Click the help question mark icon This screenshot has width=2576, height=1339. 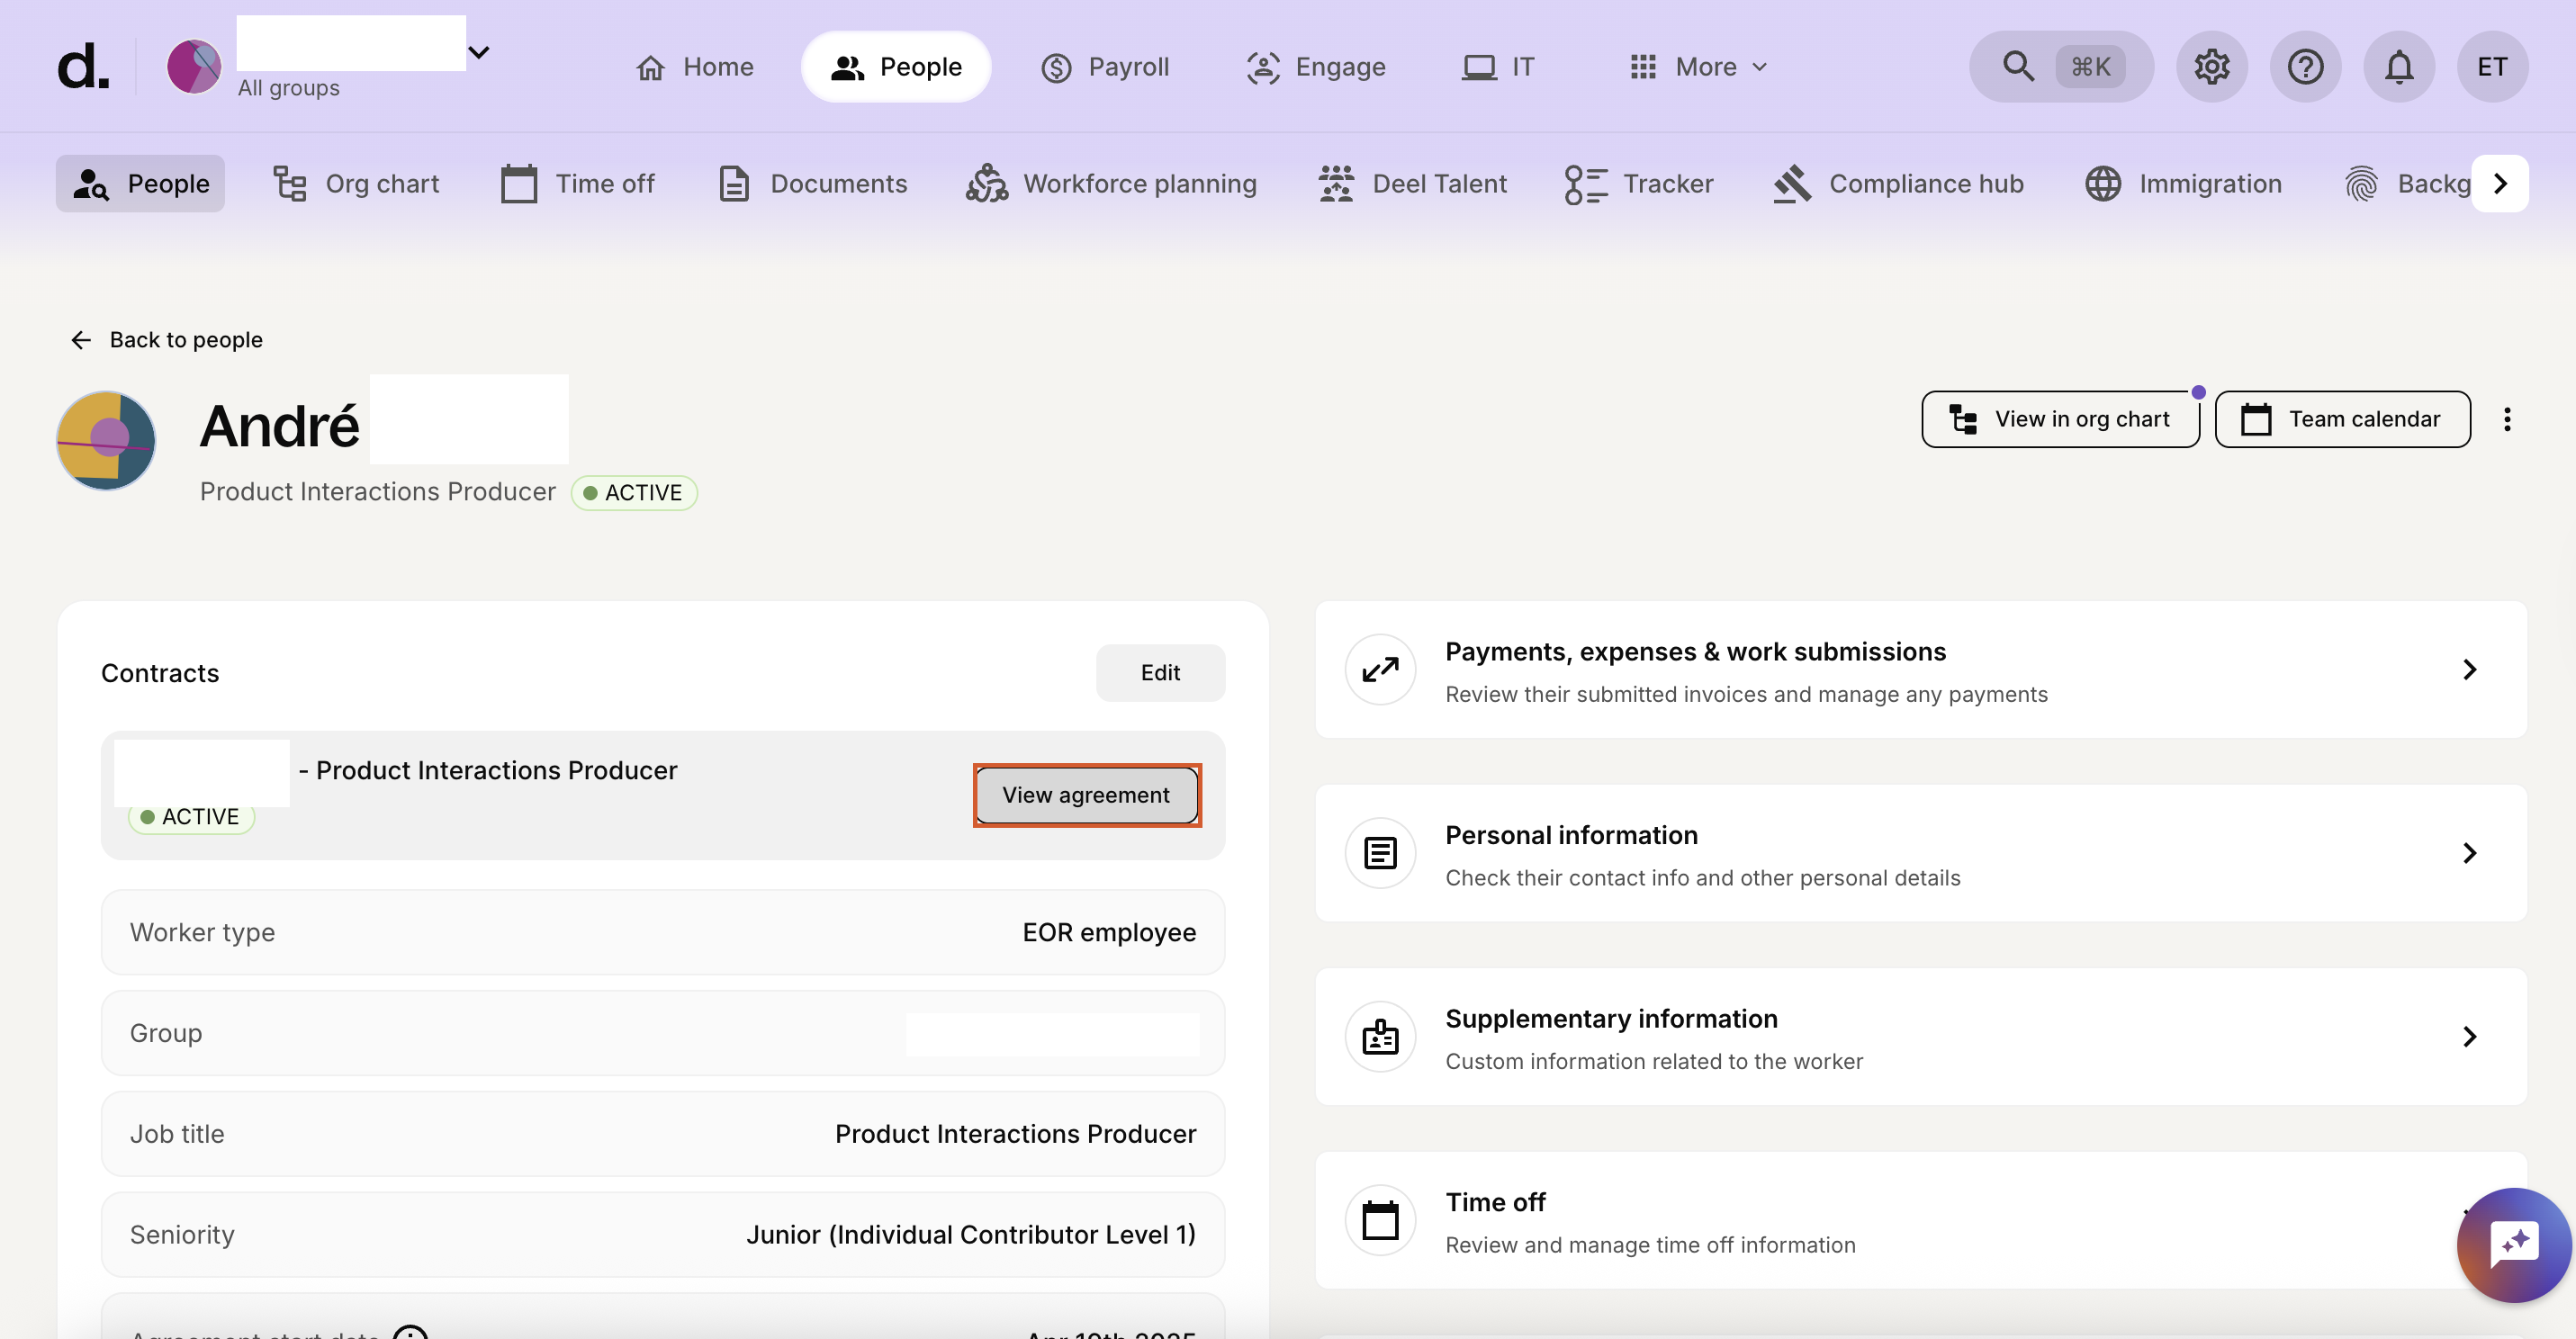pos(2305,67)
